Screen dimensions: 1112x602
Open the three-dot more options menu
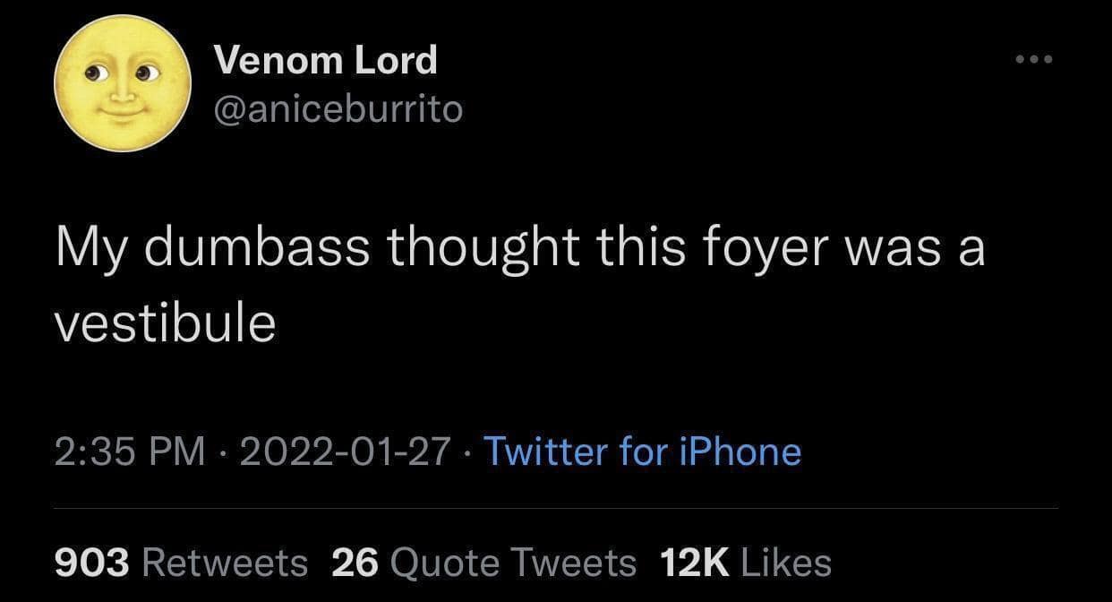pos(1034,60)
